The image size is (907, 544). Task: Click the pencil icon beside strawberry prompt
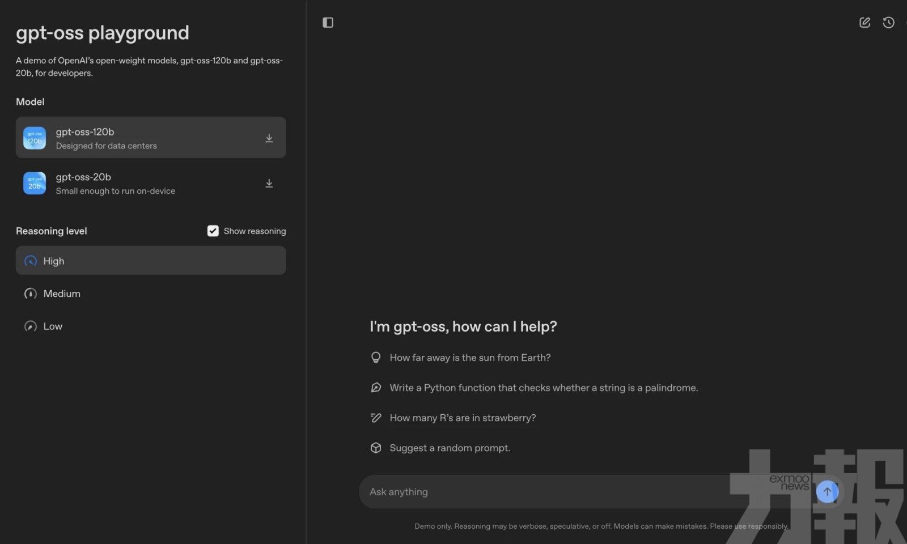coord(376,418)
